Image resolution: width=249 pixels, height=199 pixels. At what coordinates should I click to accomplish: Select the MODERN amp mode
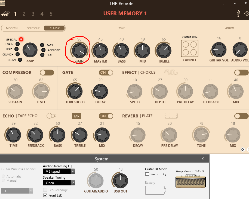point(12,28)
